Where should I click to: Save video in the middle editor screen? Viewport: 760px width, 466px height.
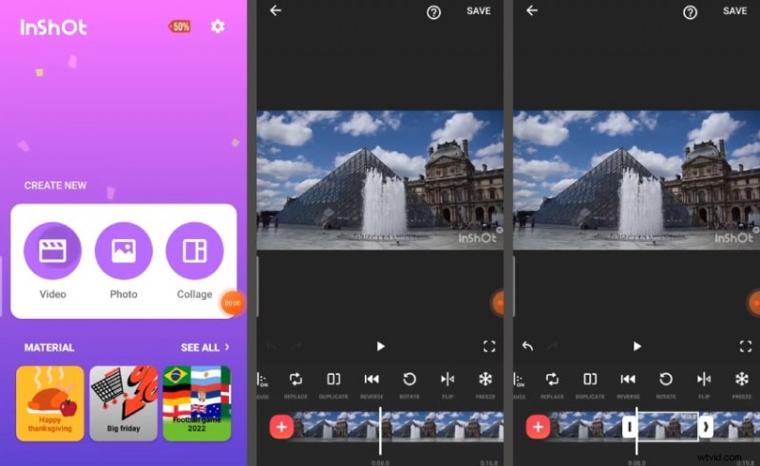[479, 10]
